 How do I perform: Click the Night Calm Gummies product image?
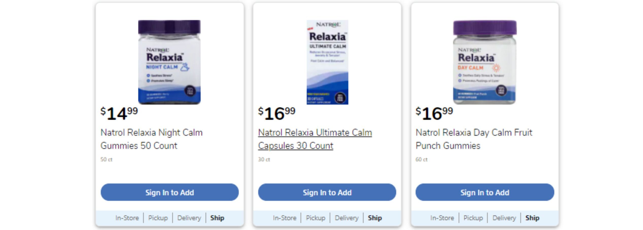tap(169, 62)
